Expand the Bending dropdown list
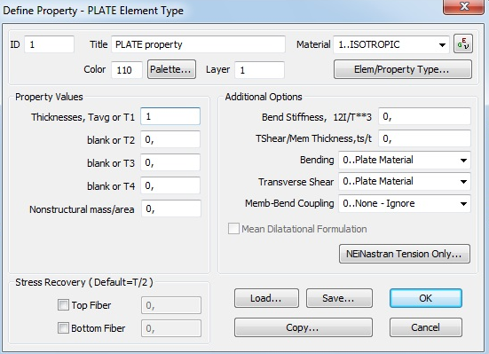The width and height of the screenshot is (489, 354). (x=405, y=160)
